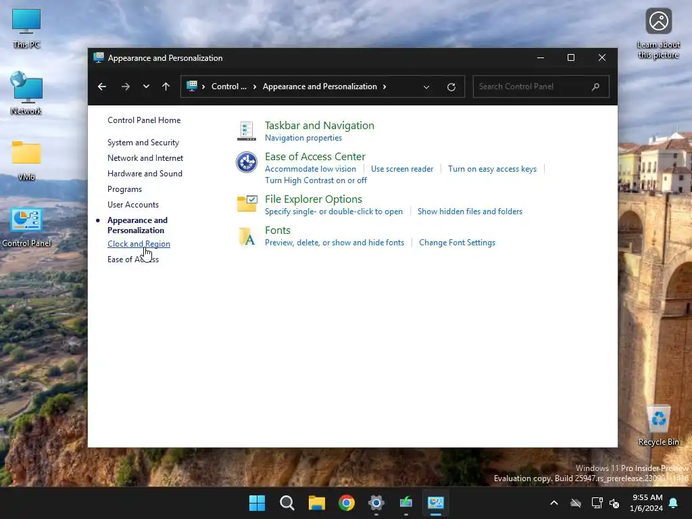Focus the Search Control Panel field
The height and width of the screenshot is (519, 692).
click(x=541, y=86)
